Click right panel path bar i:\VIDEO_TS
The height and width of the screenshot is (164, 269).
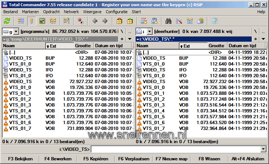pos(193,39)
